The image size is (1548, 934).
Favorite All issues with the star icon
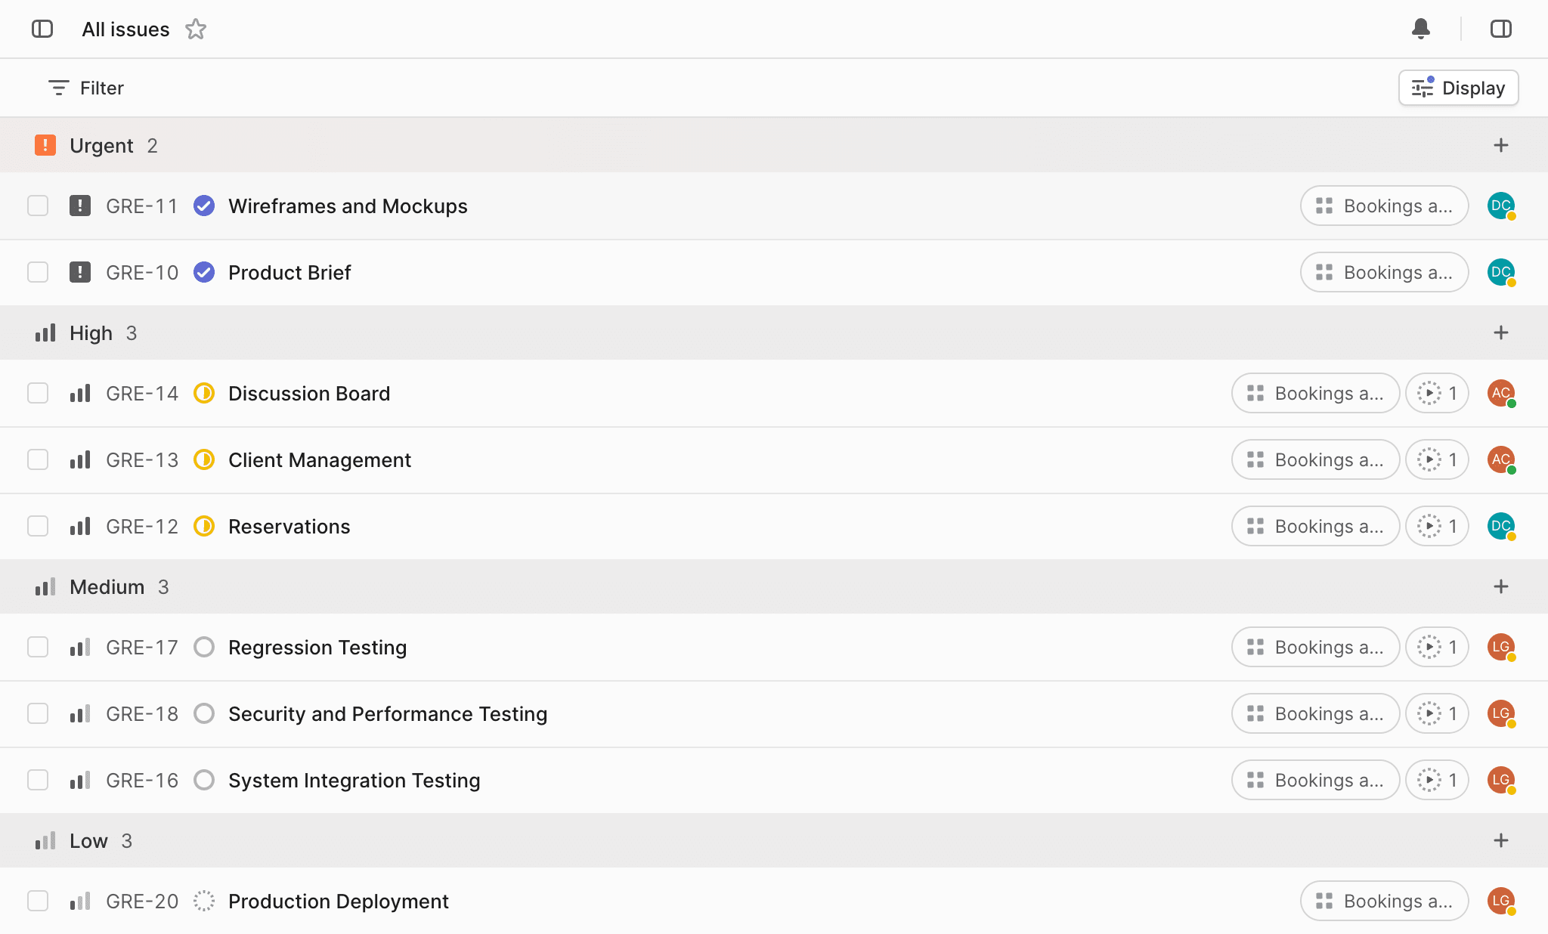(196, 29)
